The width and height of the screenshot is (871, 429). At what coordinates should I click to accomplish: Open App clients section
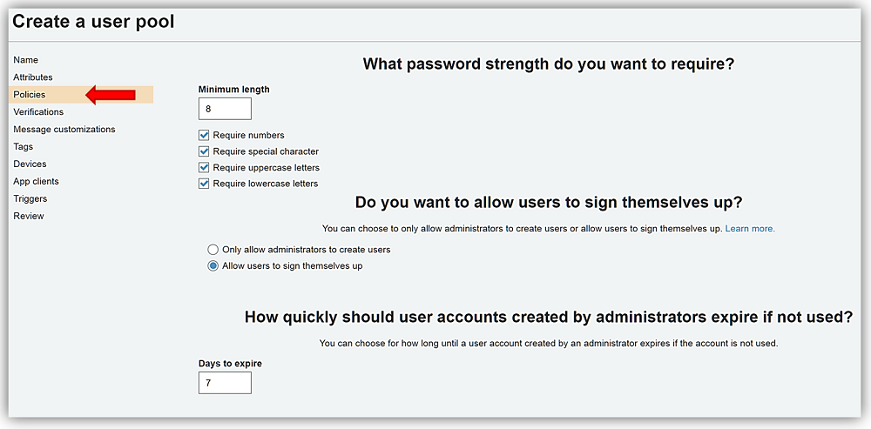point(36,182)
